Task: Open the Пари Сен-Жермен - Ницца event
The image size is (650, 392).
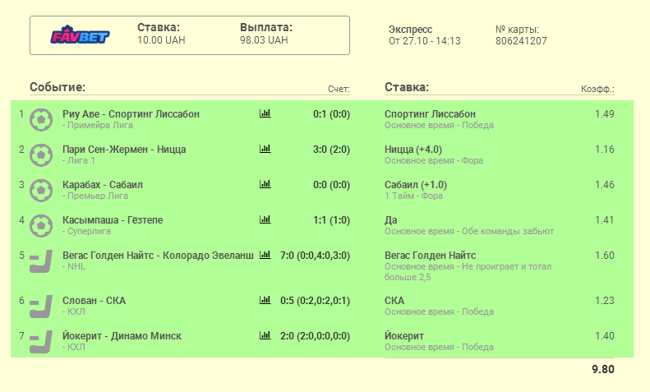Action: click(124, 149)
